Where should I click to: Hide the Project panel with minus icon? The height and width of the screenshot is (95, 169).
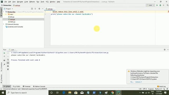pos(43,9)
